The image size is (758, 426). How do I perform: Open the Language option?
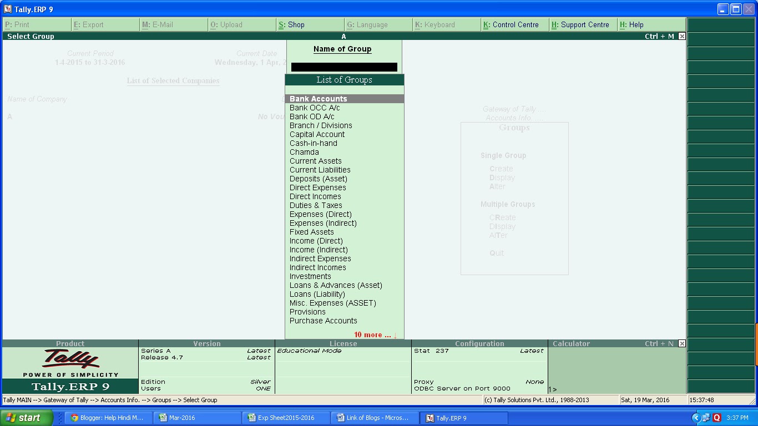pos(378,25)
